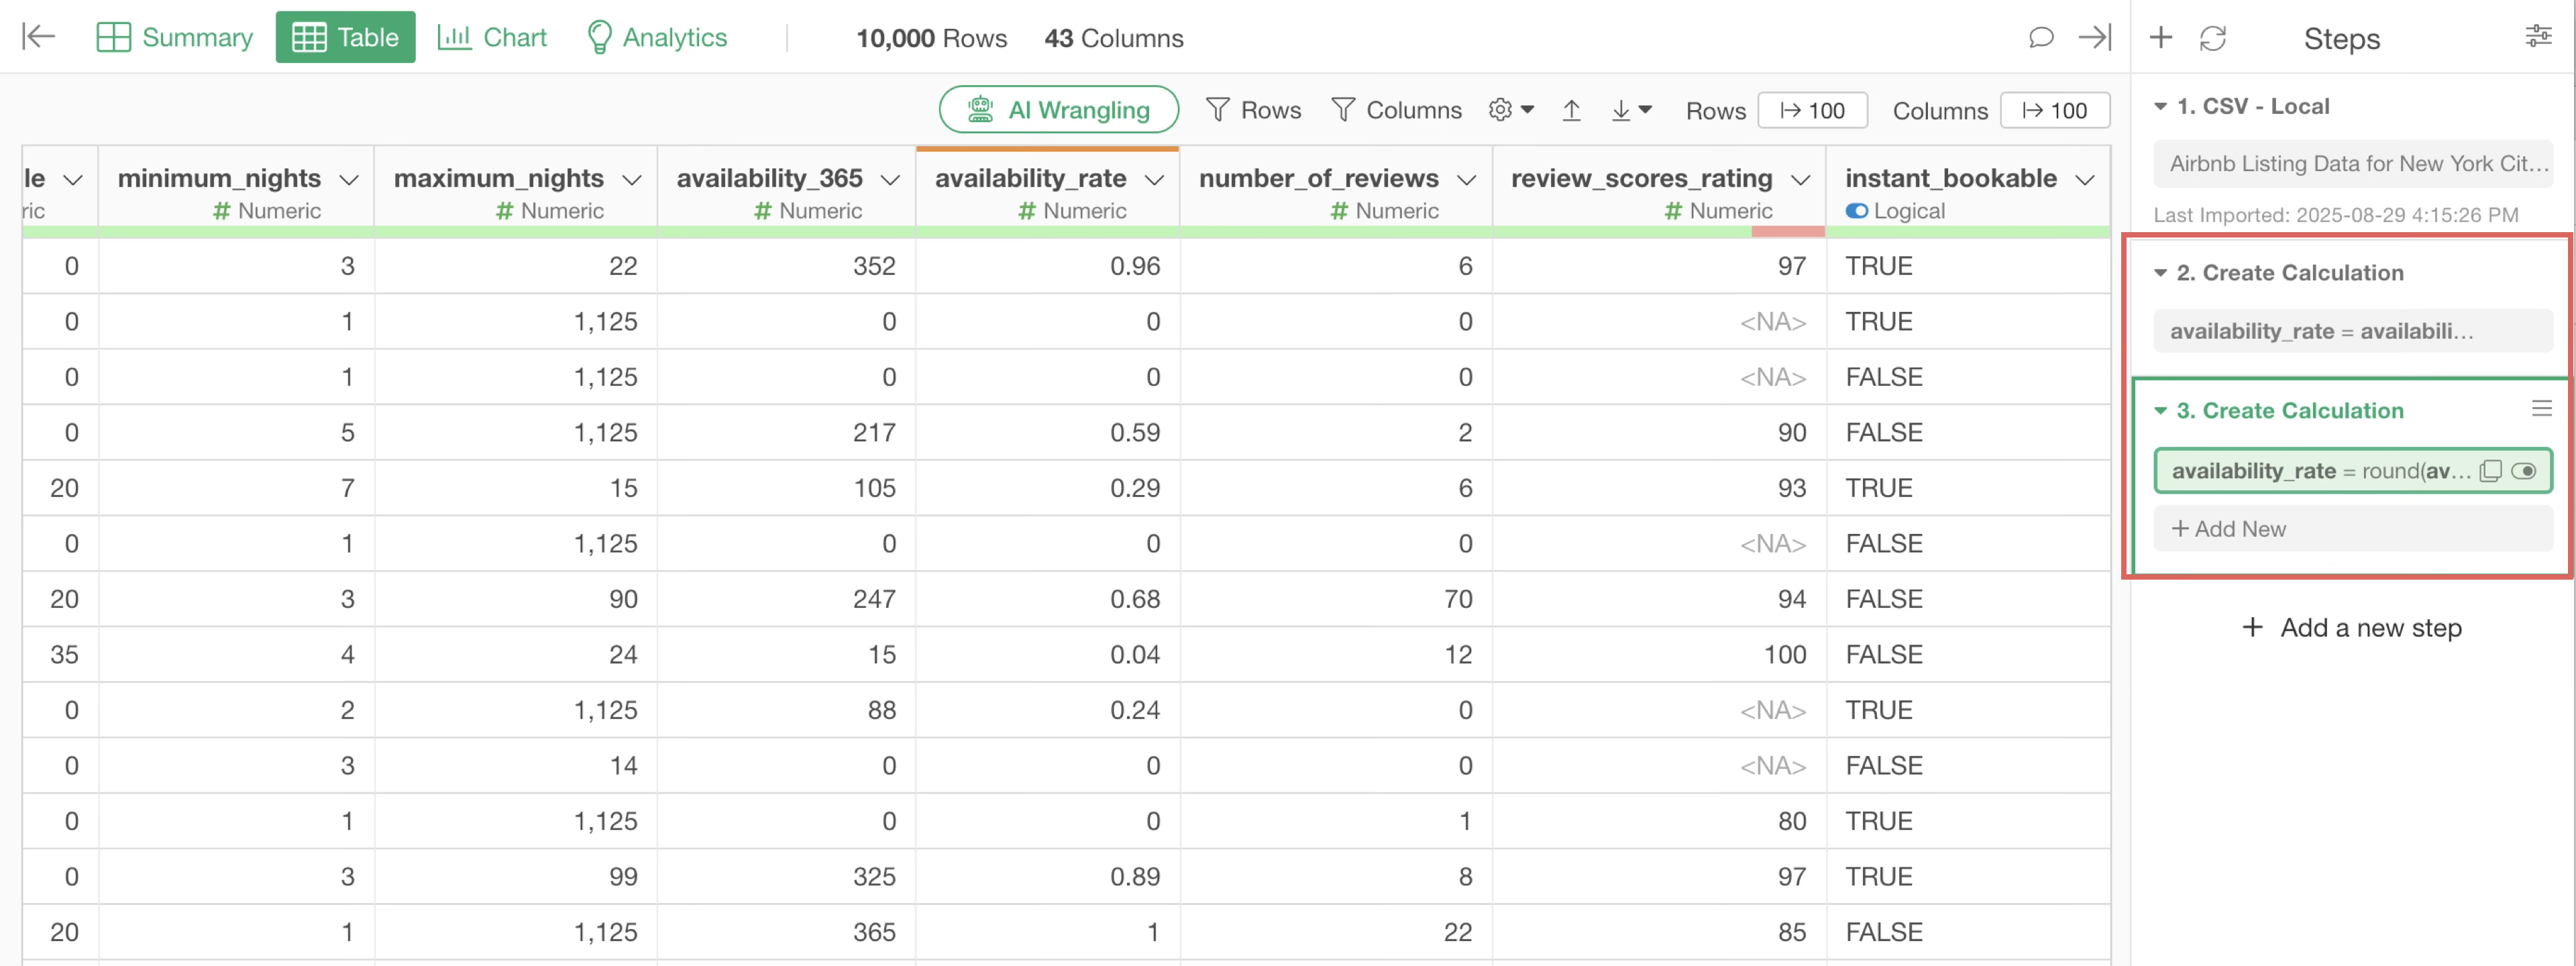This screenshot has width=2576, height=966.
Task: Click + Add New in step 3
Action: 2353,529
